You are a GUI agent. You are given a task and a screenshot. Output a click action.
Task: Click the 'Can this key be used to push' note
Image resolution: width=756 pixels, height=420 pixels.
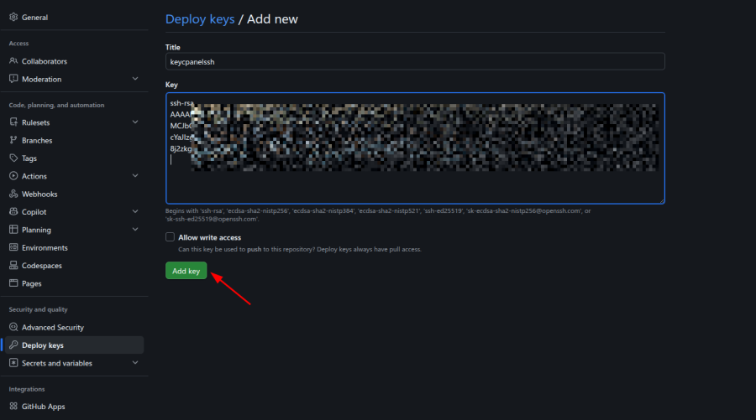(300, 249)
